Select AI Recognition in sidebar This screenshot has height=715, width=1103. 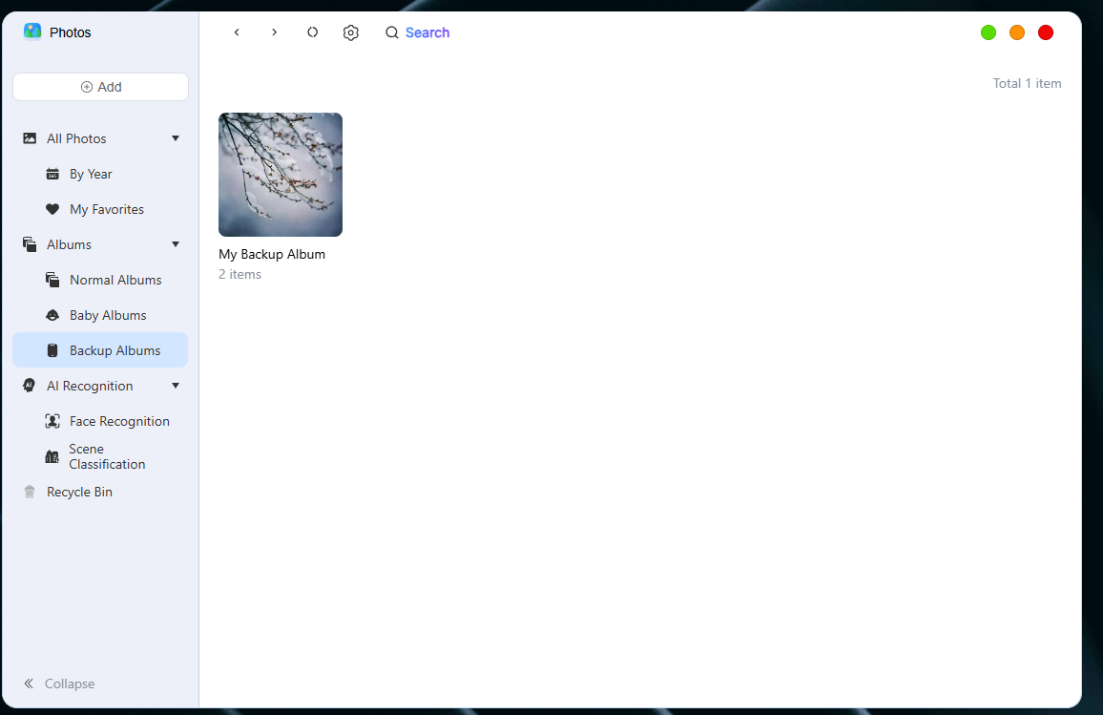click(90, 386)
